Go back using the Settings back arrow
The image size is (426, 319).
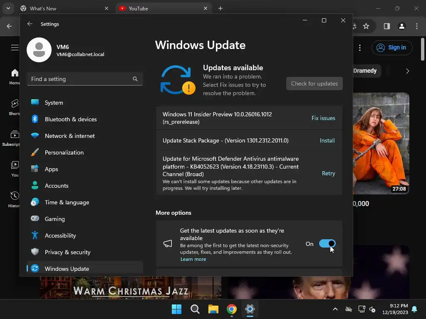point(30,24)
